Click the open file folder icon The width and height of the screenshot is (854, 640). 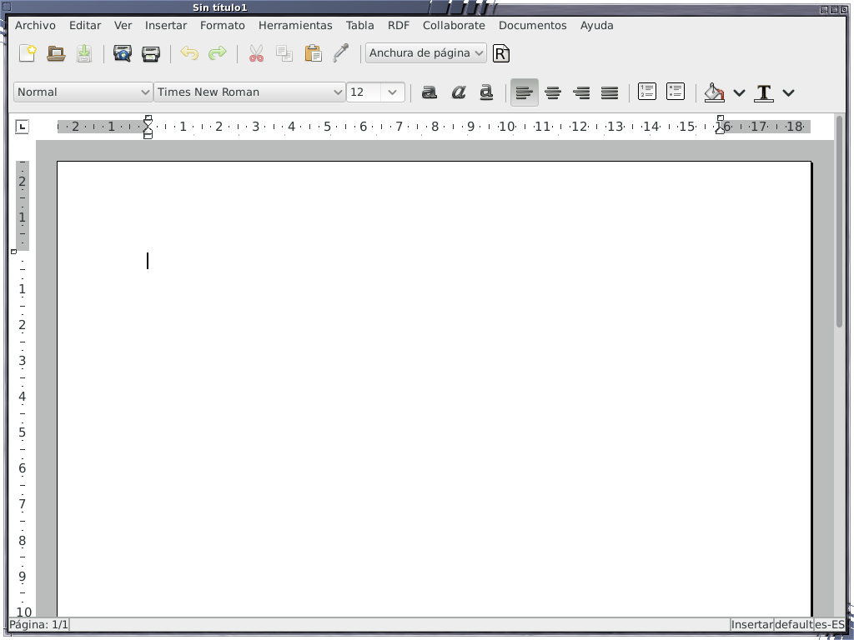click(56, 54)
